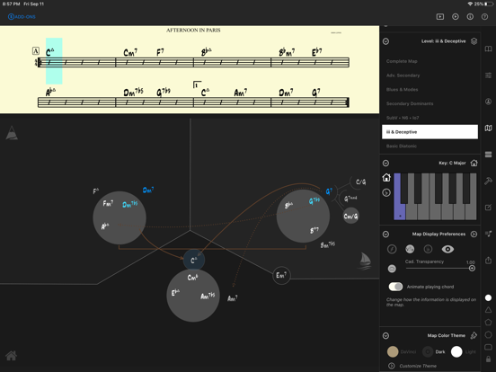Toggle the cadence display round button
This screenshot has width=496, height=372.
coord(392,269)
